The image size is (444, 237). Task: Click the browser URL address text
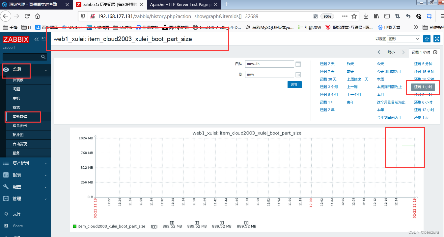coord(178,16)
